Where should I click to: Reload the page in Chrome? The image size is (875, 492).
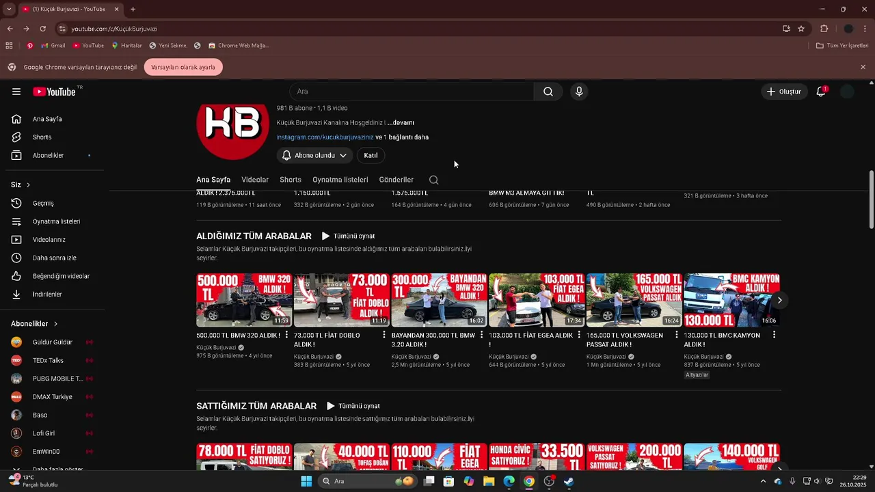[x=42, y=29]
